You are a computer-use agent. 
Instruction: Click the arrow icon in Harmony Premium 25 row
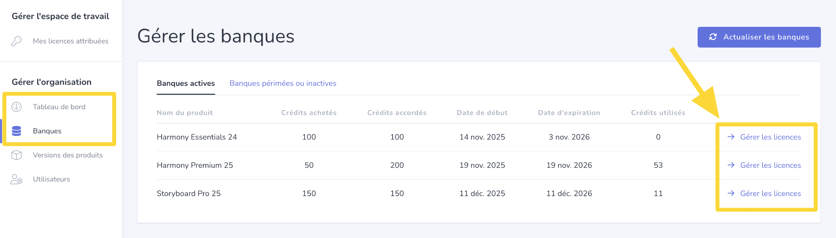tap(731, 165)
